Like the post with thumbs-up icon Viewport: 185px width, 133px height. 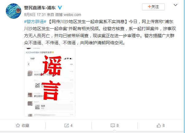[x=159, y=125]
